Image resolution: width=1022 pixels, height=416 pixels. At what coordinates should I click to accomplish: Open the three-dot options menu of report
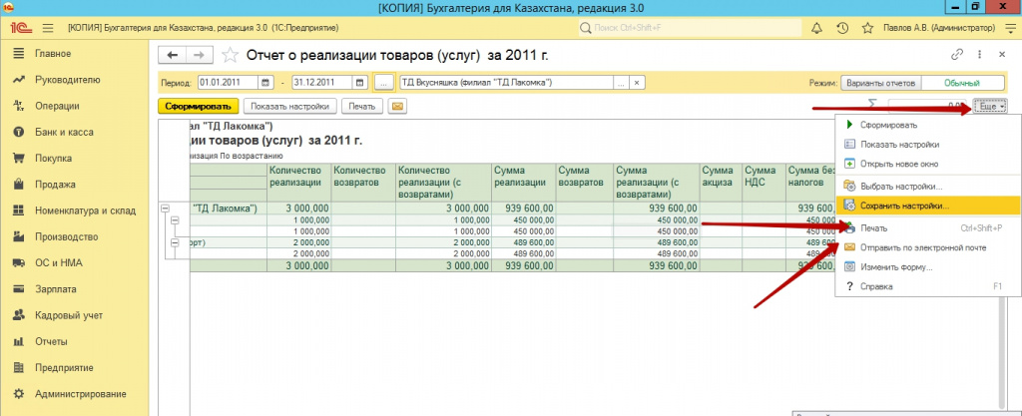980,55
